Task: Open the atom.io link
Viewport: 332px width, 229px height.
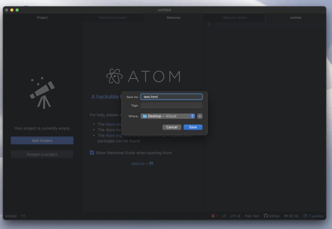Action: [x=137, y=163]
